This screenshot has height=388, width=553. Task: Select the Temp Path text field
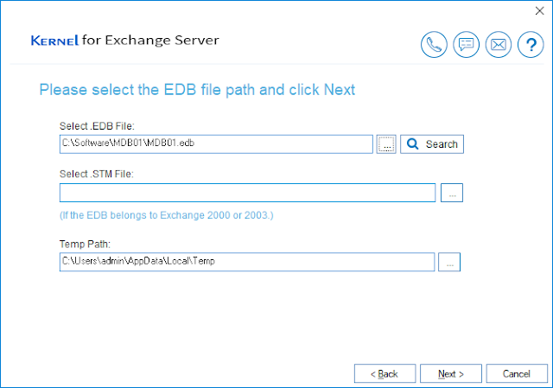[247, 261]
